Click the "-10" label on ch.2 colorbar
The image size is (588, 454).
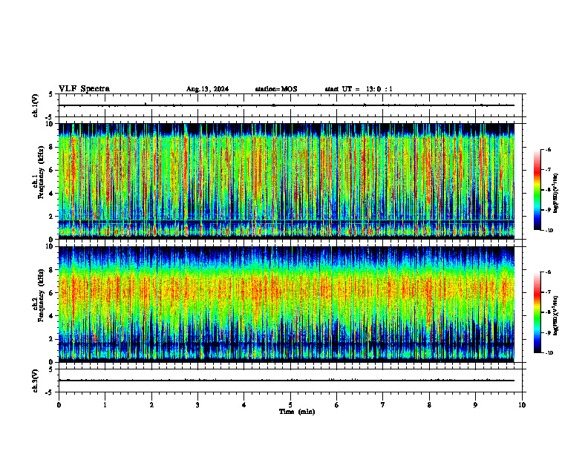[x=549, y=353]
